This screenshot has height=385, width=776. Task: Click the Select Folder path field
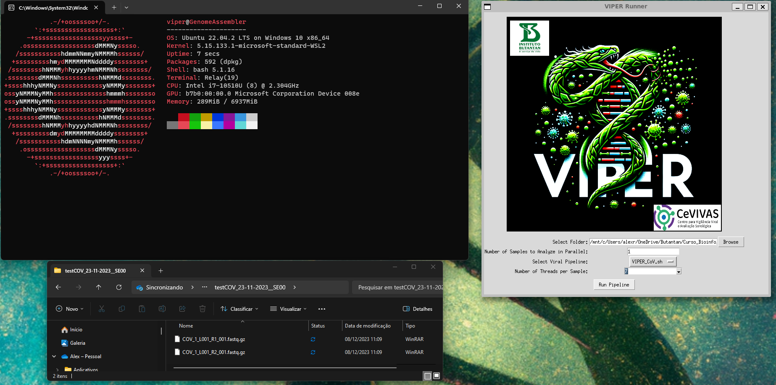coord(653,242)
